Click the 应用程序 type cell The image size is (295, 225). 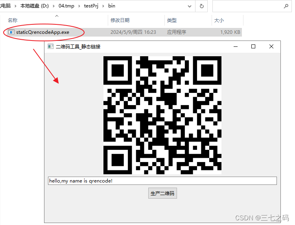(x=177, y=32)
